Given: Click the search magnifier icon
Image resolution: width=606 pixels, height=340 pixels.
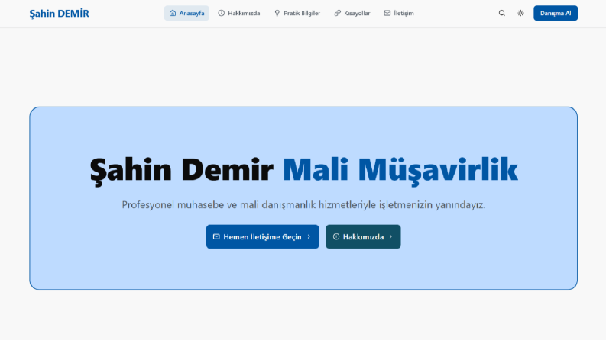Looking at the screenshot, I should pos(501,13).
